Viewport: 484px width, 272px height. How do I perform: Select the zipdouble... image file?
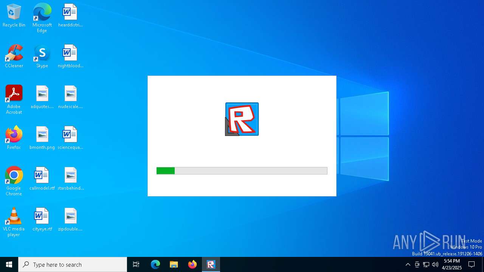pyautogui.click(x=70, y=220)
